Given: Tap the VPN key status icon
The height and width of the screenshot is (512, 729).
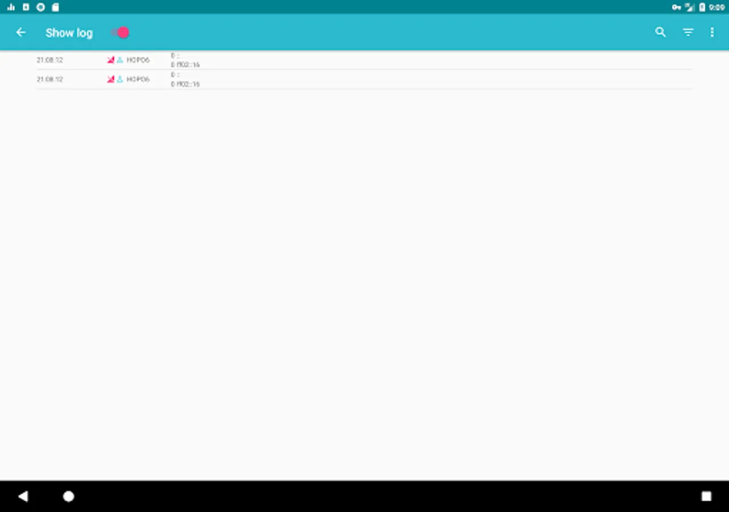Looking at the screenshot, I should (x=676, y=7).
